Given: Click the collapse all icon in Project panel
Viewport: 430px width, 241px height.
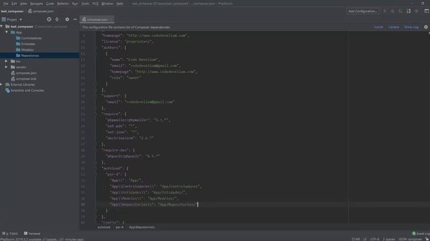Looking at the screenshot, I should coord(57,19).
